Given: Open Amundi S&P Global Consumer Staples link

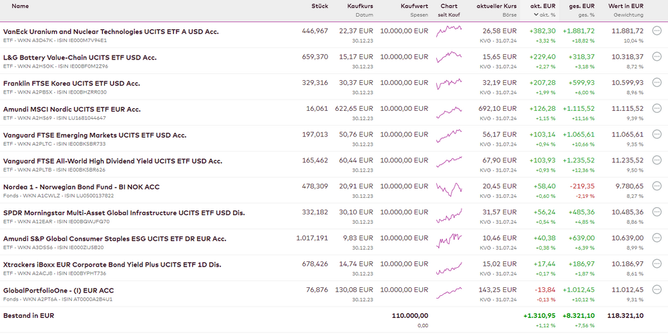Looking at the screenshot, I should [x=115, y=238].
